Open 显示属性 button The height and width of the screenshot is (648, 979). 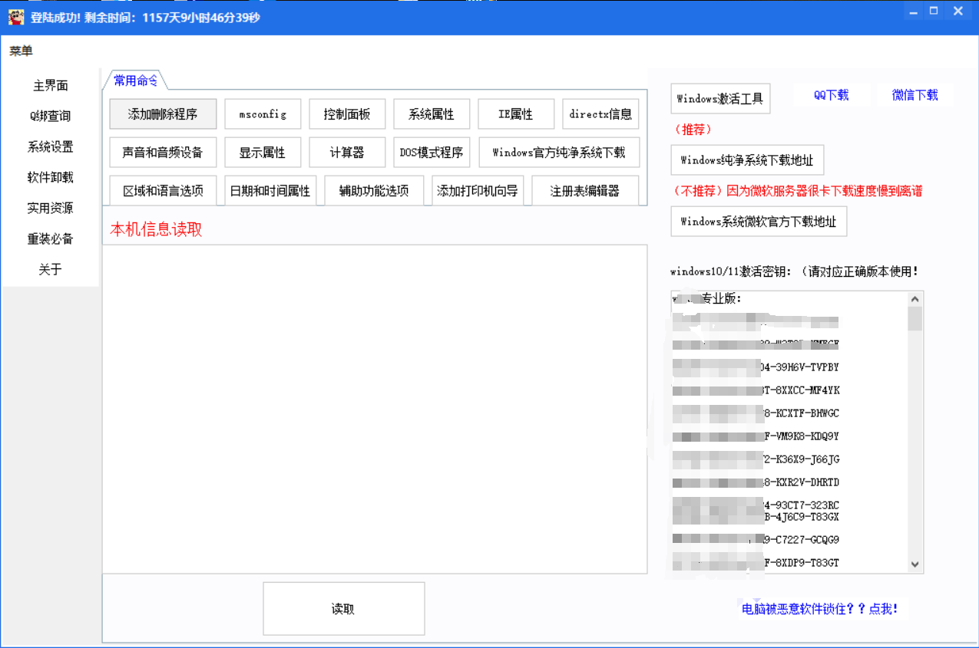tap(263, 153)
